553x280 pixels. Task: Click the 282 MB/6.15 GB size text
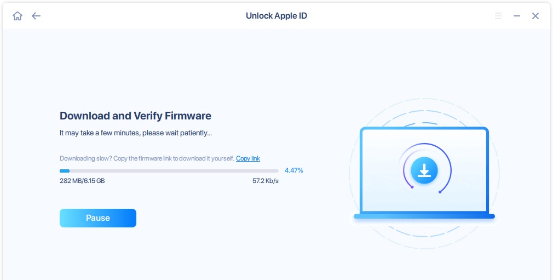[82, 181]
